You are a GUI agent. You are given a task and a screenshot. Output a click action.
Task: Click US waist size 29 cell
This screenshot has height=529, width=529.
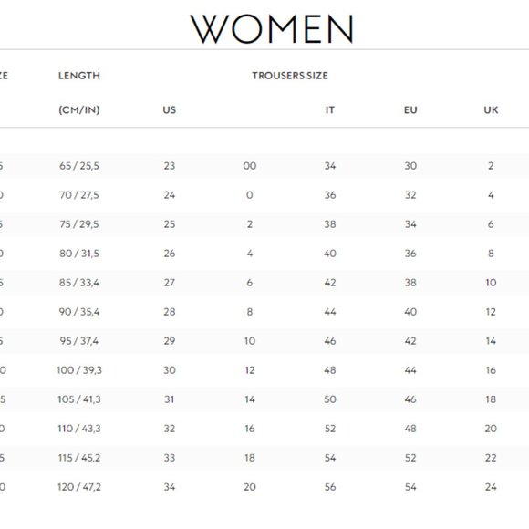point(170,341)
